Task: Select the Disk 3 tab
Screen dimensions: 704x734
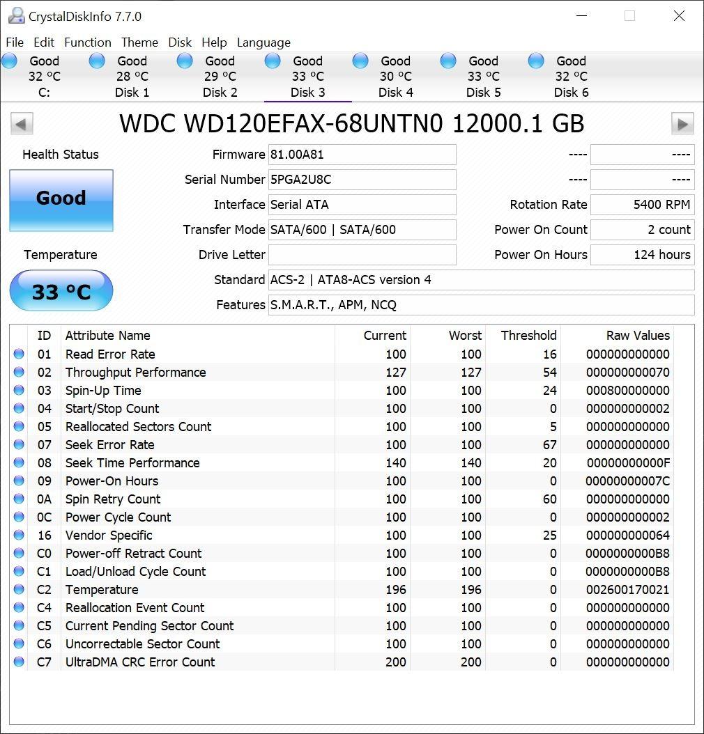Action: [x=307, y=77]
